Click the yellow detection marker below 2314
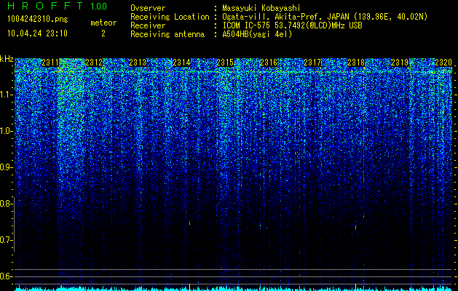The image size is (458, 291). [x=190, y=287]
